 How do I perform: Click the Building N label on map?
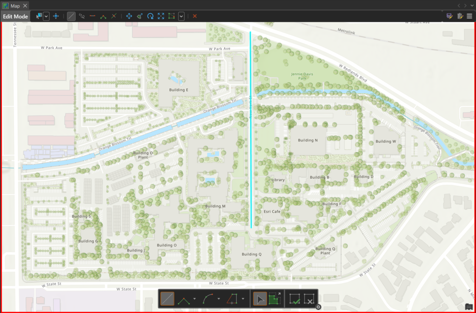(x=308, y=140)
